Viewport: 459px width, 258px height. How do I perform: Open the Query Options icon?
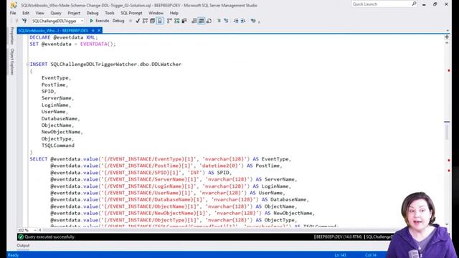click(x=152, y=21)
